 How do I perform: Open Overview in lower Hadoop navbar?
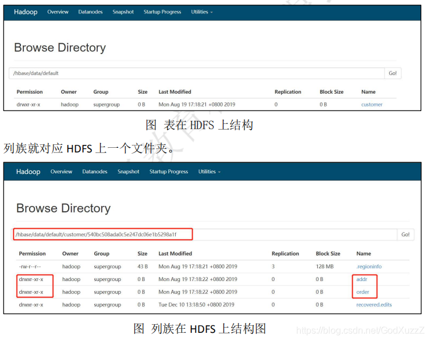coord(62,172)
